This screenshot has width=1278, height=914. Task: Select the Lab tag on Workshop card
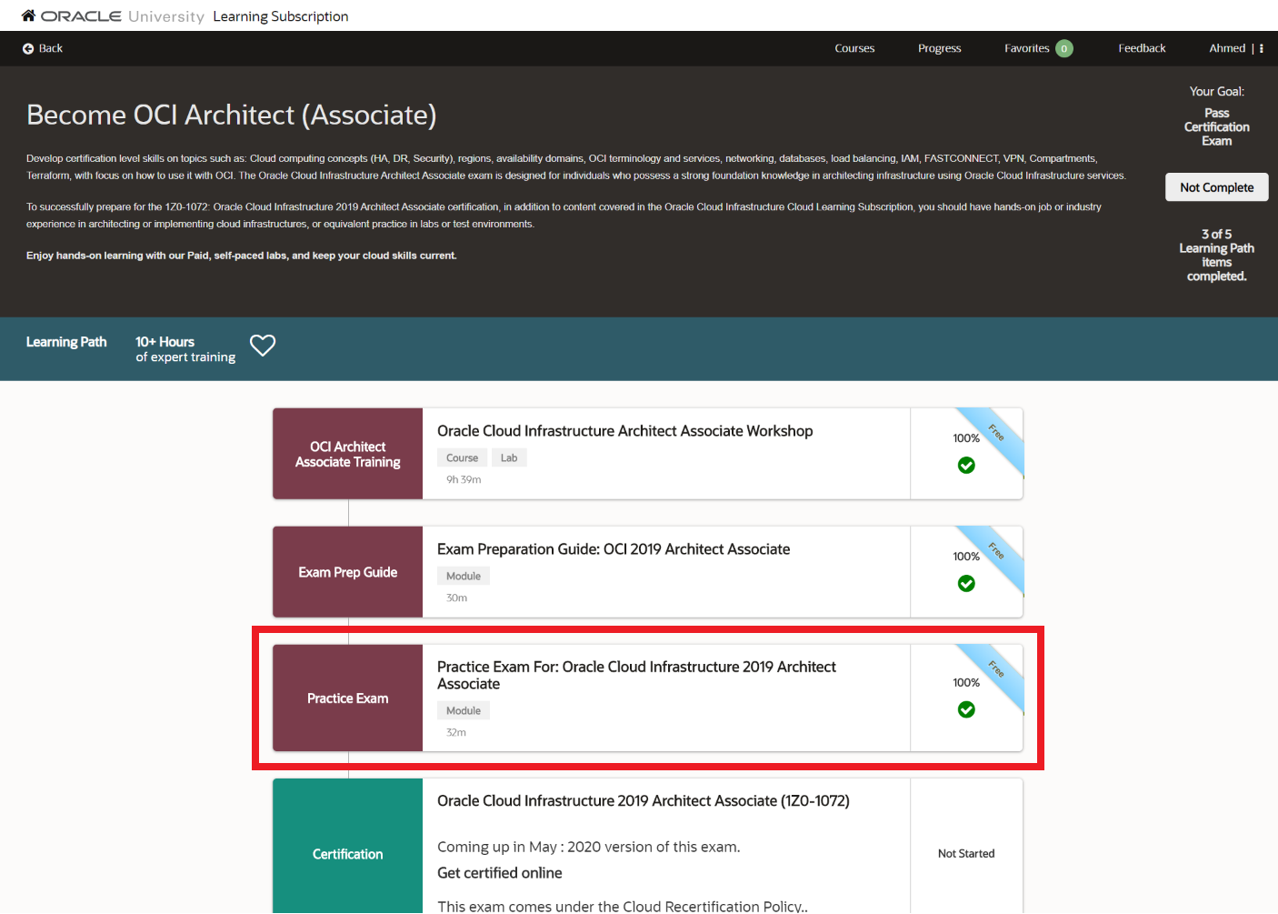[509, 458]
